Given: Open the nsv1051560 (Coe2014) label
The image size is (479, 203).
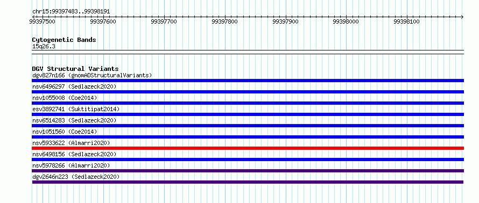Looking at the screenshot, I should [x=65, y=132].
